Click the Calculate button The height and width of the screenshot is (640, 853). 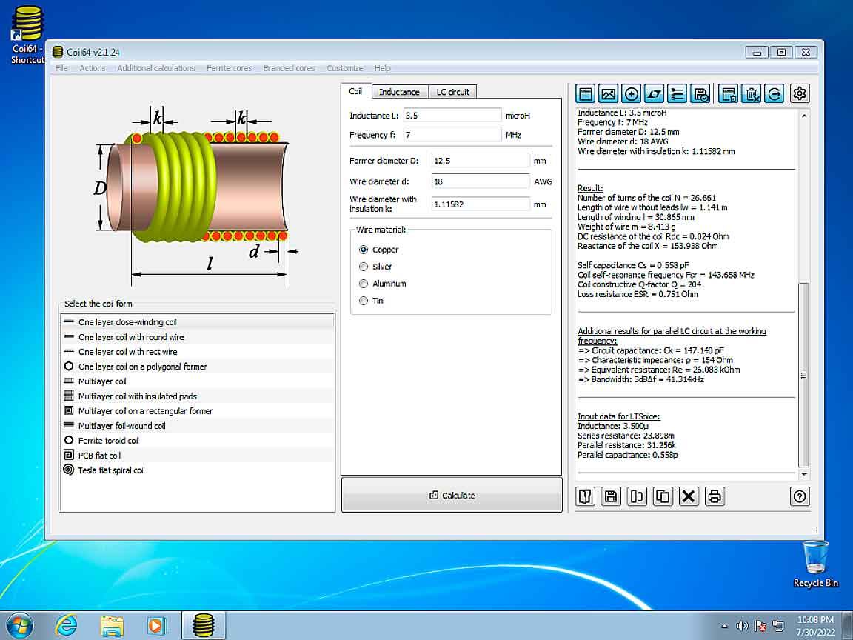[x=452, y=496]
